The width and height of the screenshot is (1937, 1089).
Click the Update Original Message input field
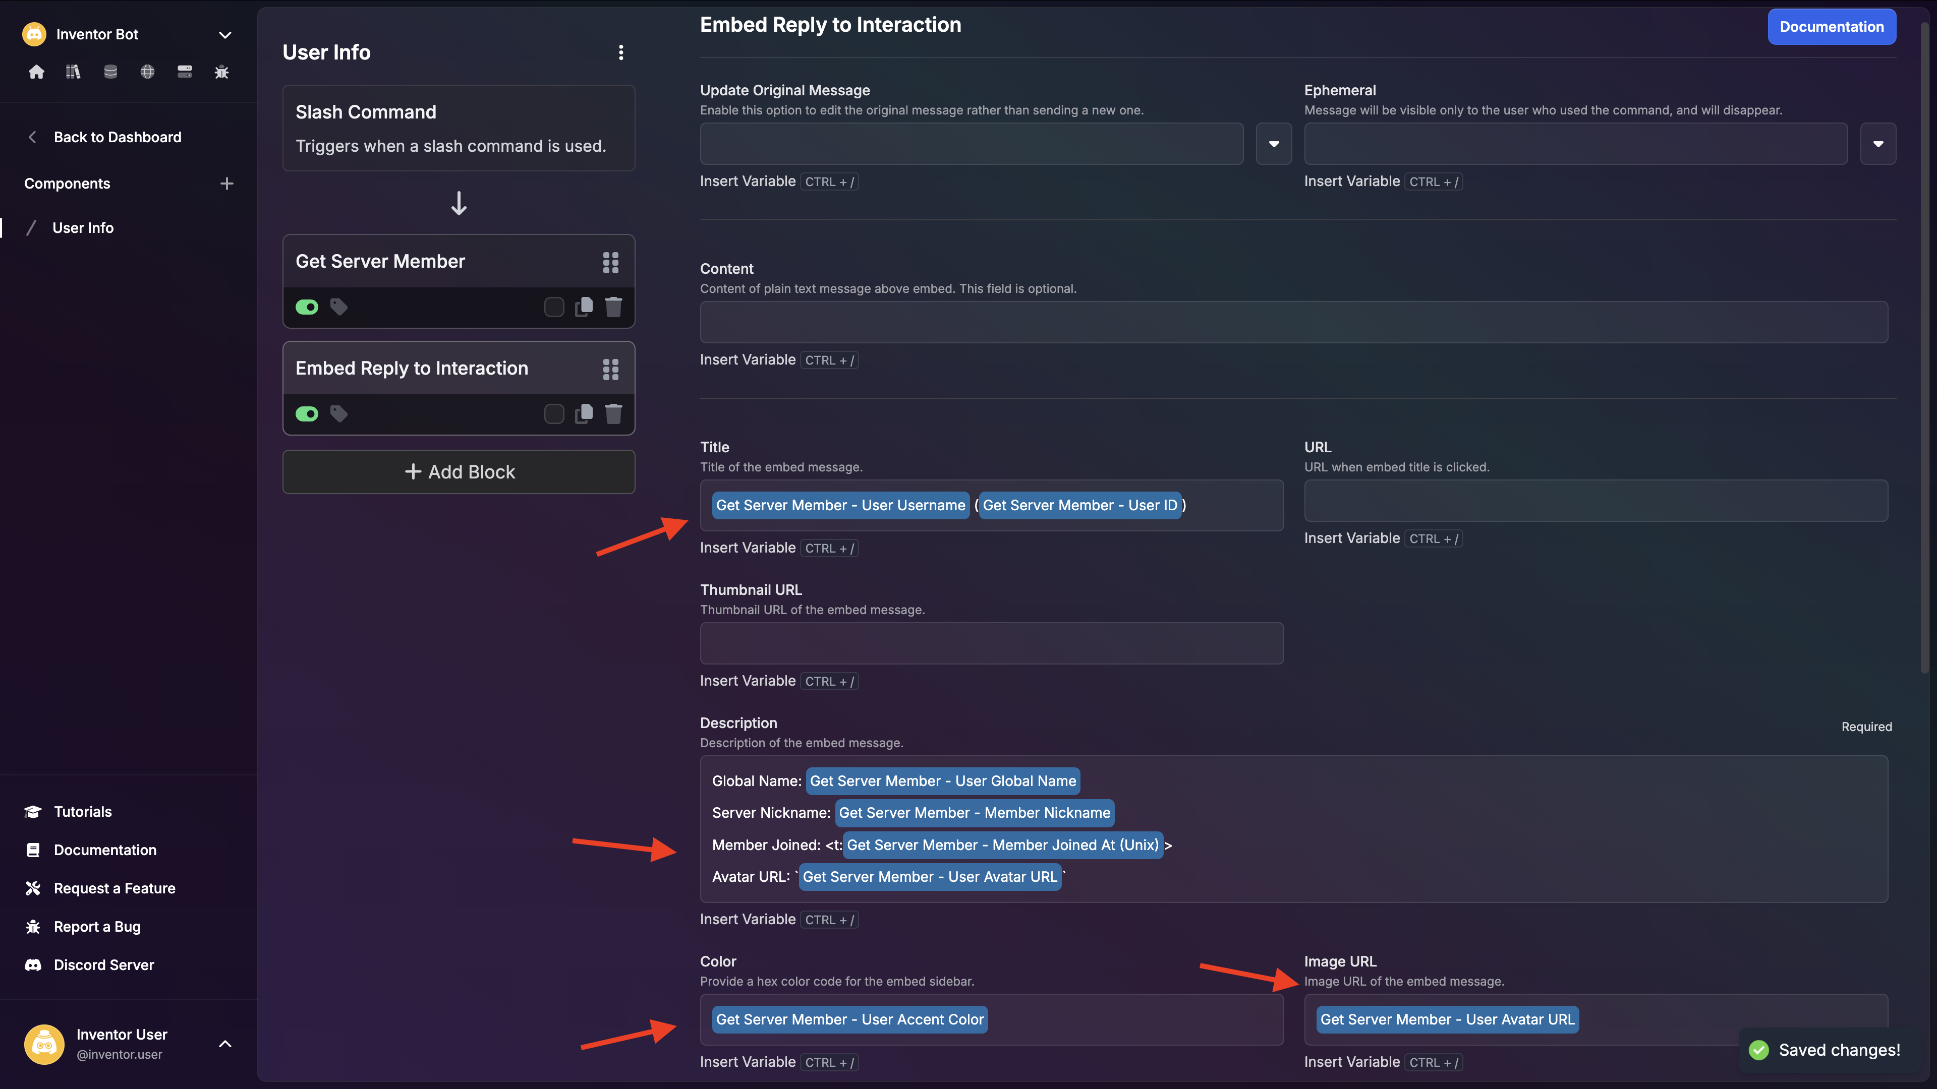pos(972,144)
